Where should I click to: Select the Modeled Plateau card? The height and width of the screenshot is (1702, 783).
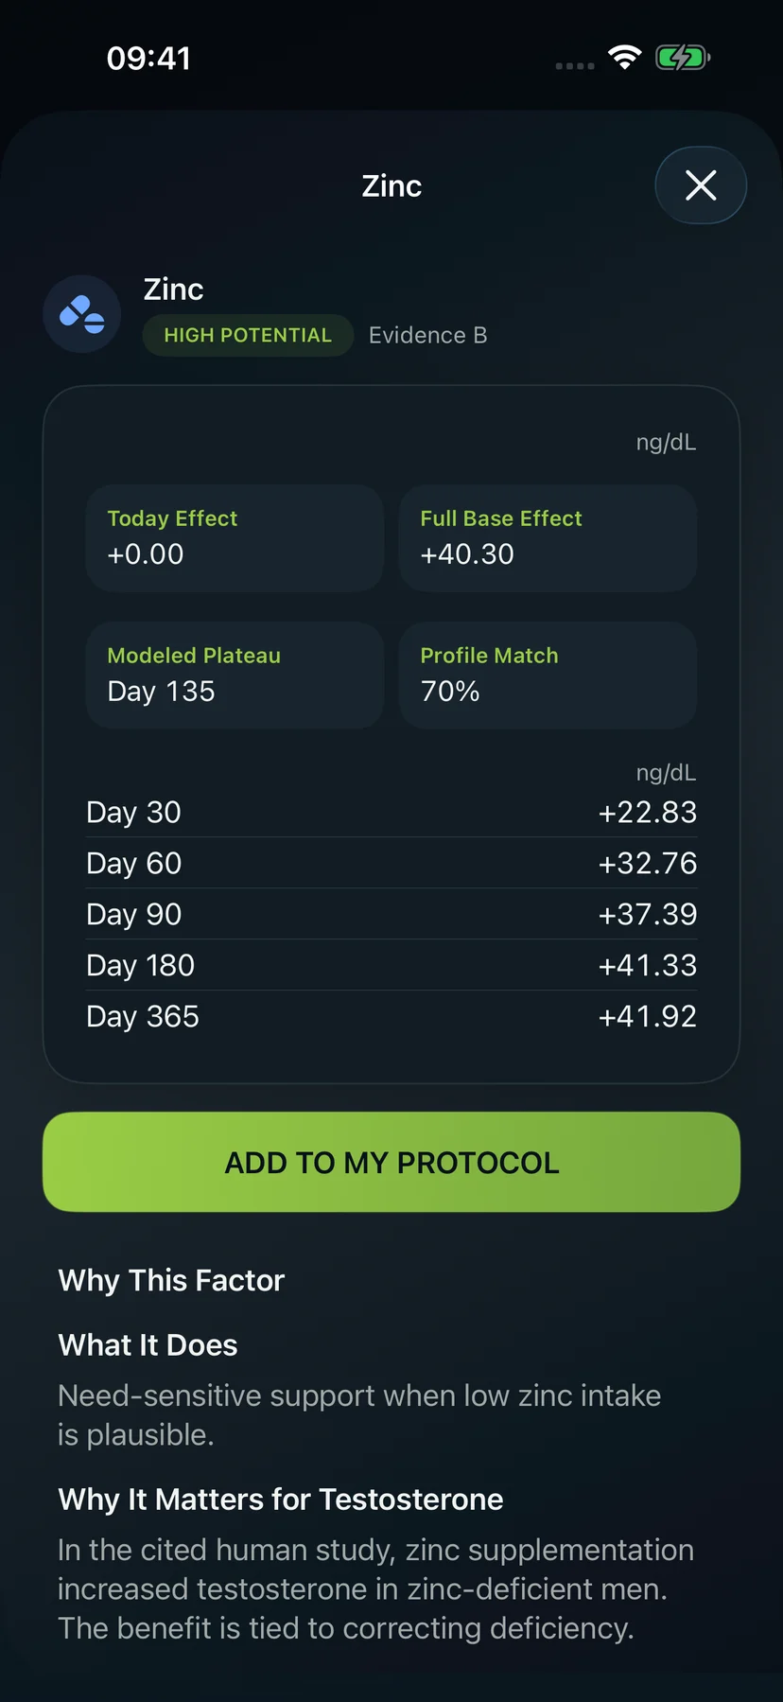[x=235, y=675]
